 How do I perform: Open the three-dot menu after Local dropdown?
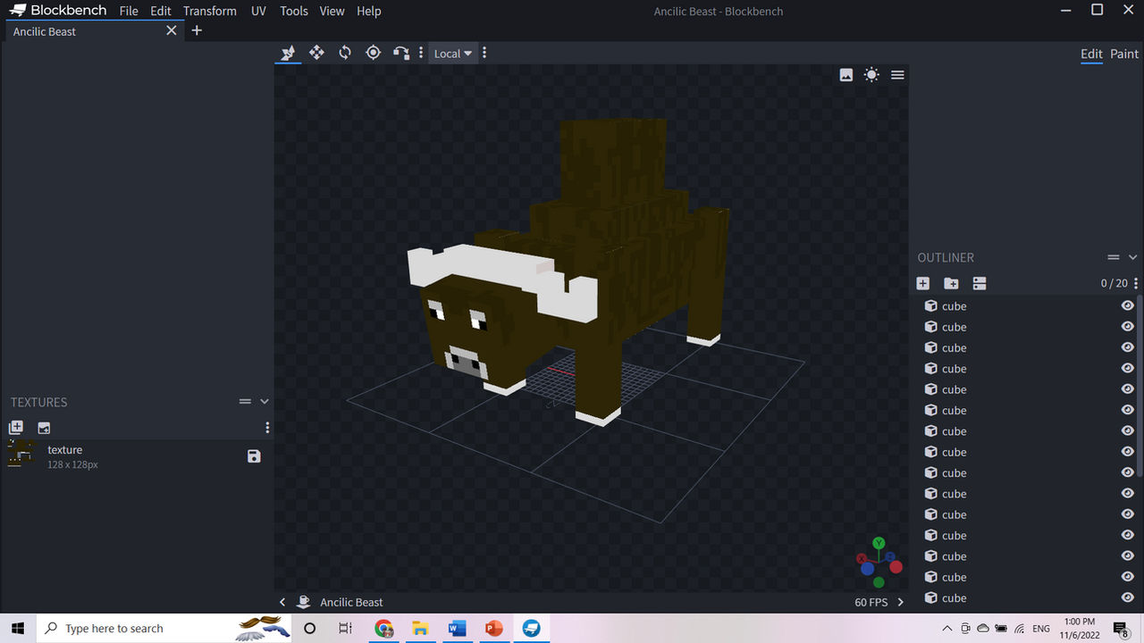(x=484, y=53)
